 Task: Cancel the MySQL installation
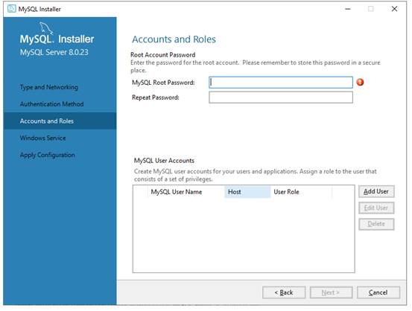[x=378, y=292]
